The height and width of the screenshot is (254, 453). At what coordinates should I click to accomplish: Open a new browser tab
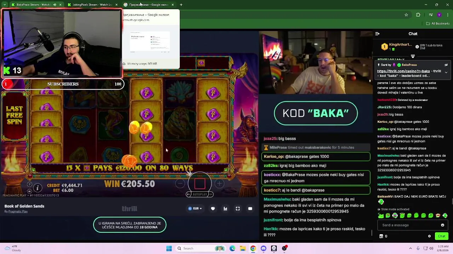click(181, 5)
